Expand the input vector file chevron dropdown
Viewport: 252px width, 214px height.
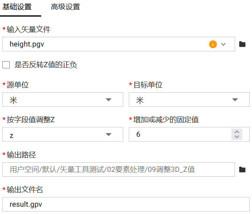(x=224, y=44)
